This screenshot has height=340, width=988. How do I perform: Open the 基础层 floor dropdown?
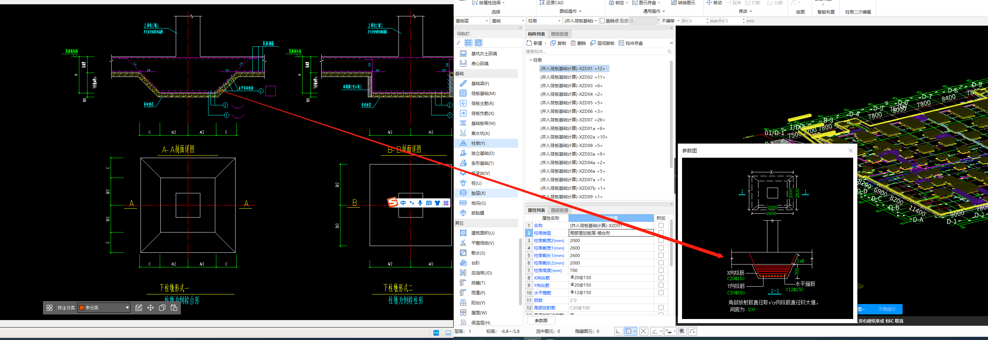(472, 21)
